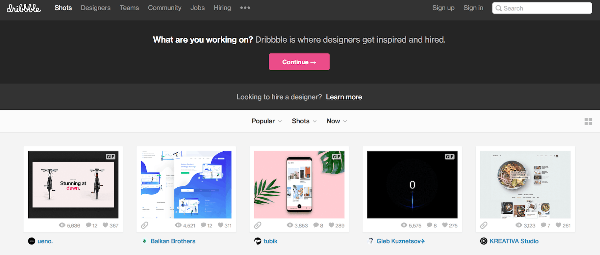This screenshot has height=255, width=600.
Task: Go to the Jobs nav item
Action: click(197, 8)
